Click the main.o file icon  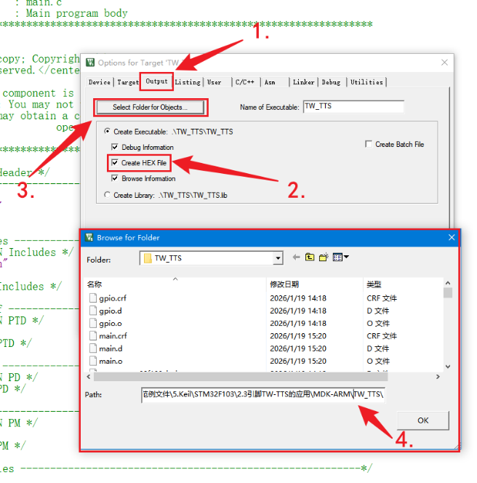(x=93, y=361)
